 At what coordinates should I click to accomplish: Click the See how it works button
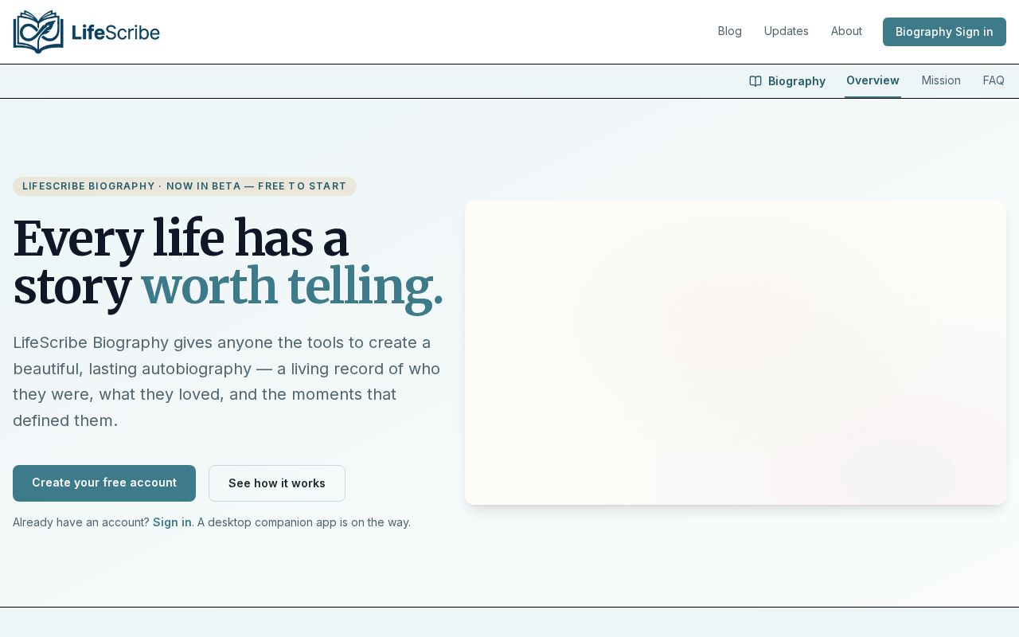point(277,483)
